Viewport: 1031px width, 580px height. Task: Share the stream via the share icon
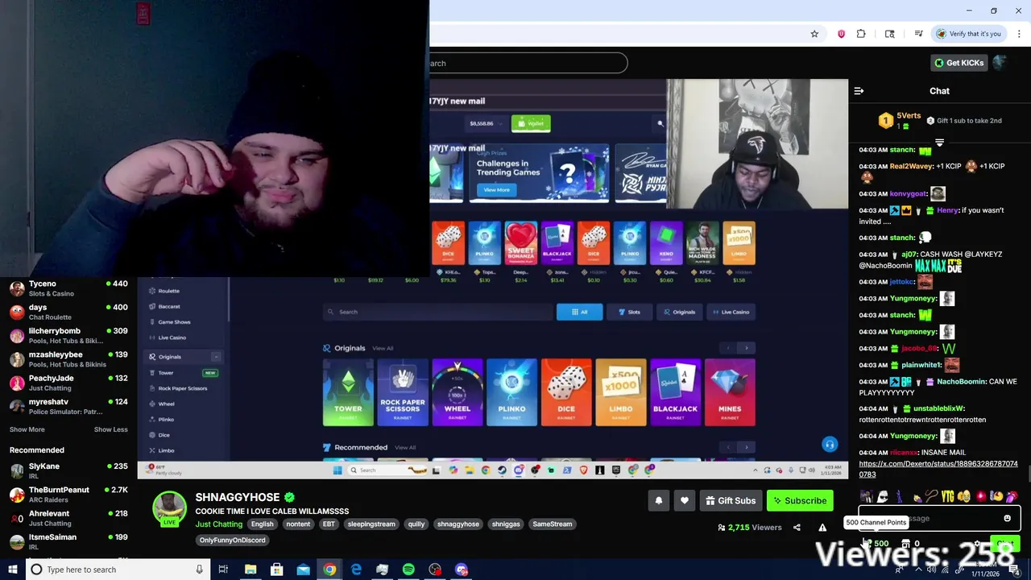pyautogui.click(x=797, y=528)
